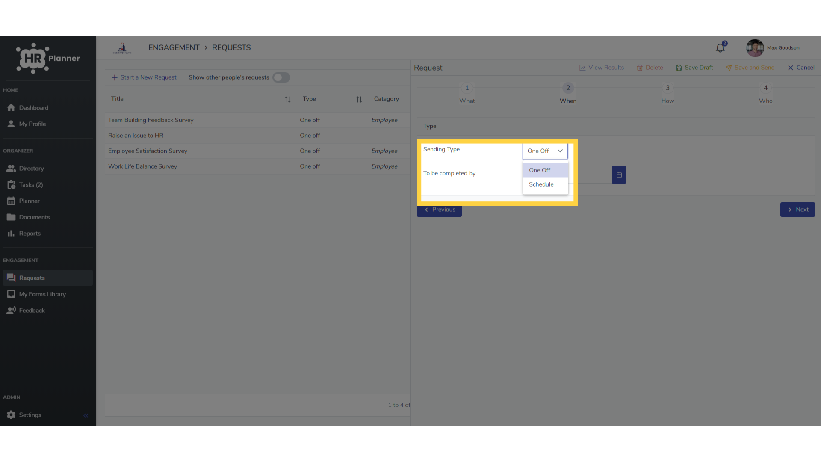Cancel the request editing
This screenshot has height=462, width=821.
801,68
